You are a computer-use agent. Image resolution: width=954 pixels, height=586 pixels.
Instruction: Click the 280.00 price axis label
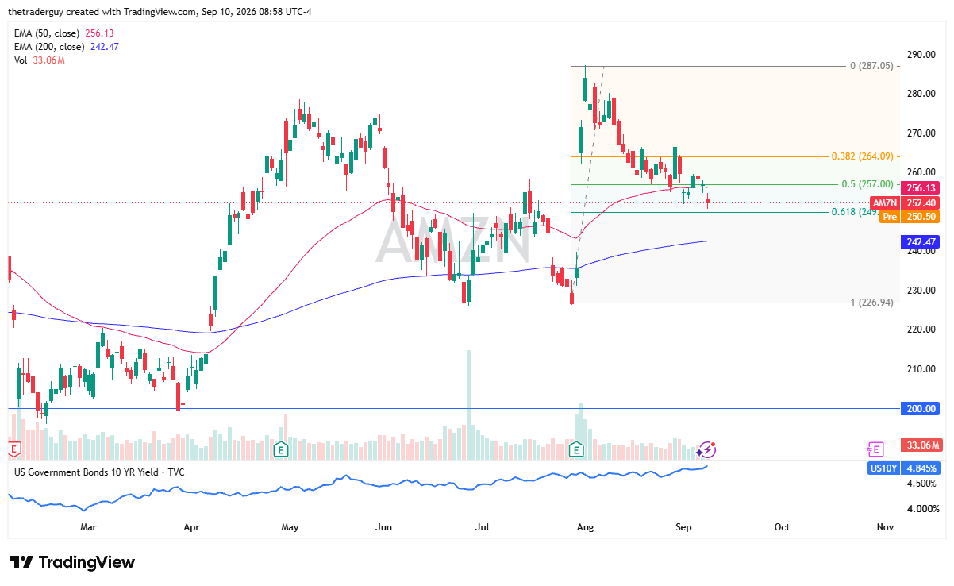(920, 94)
